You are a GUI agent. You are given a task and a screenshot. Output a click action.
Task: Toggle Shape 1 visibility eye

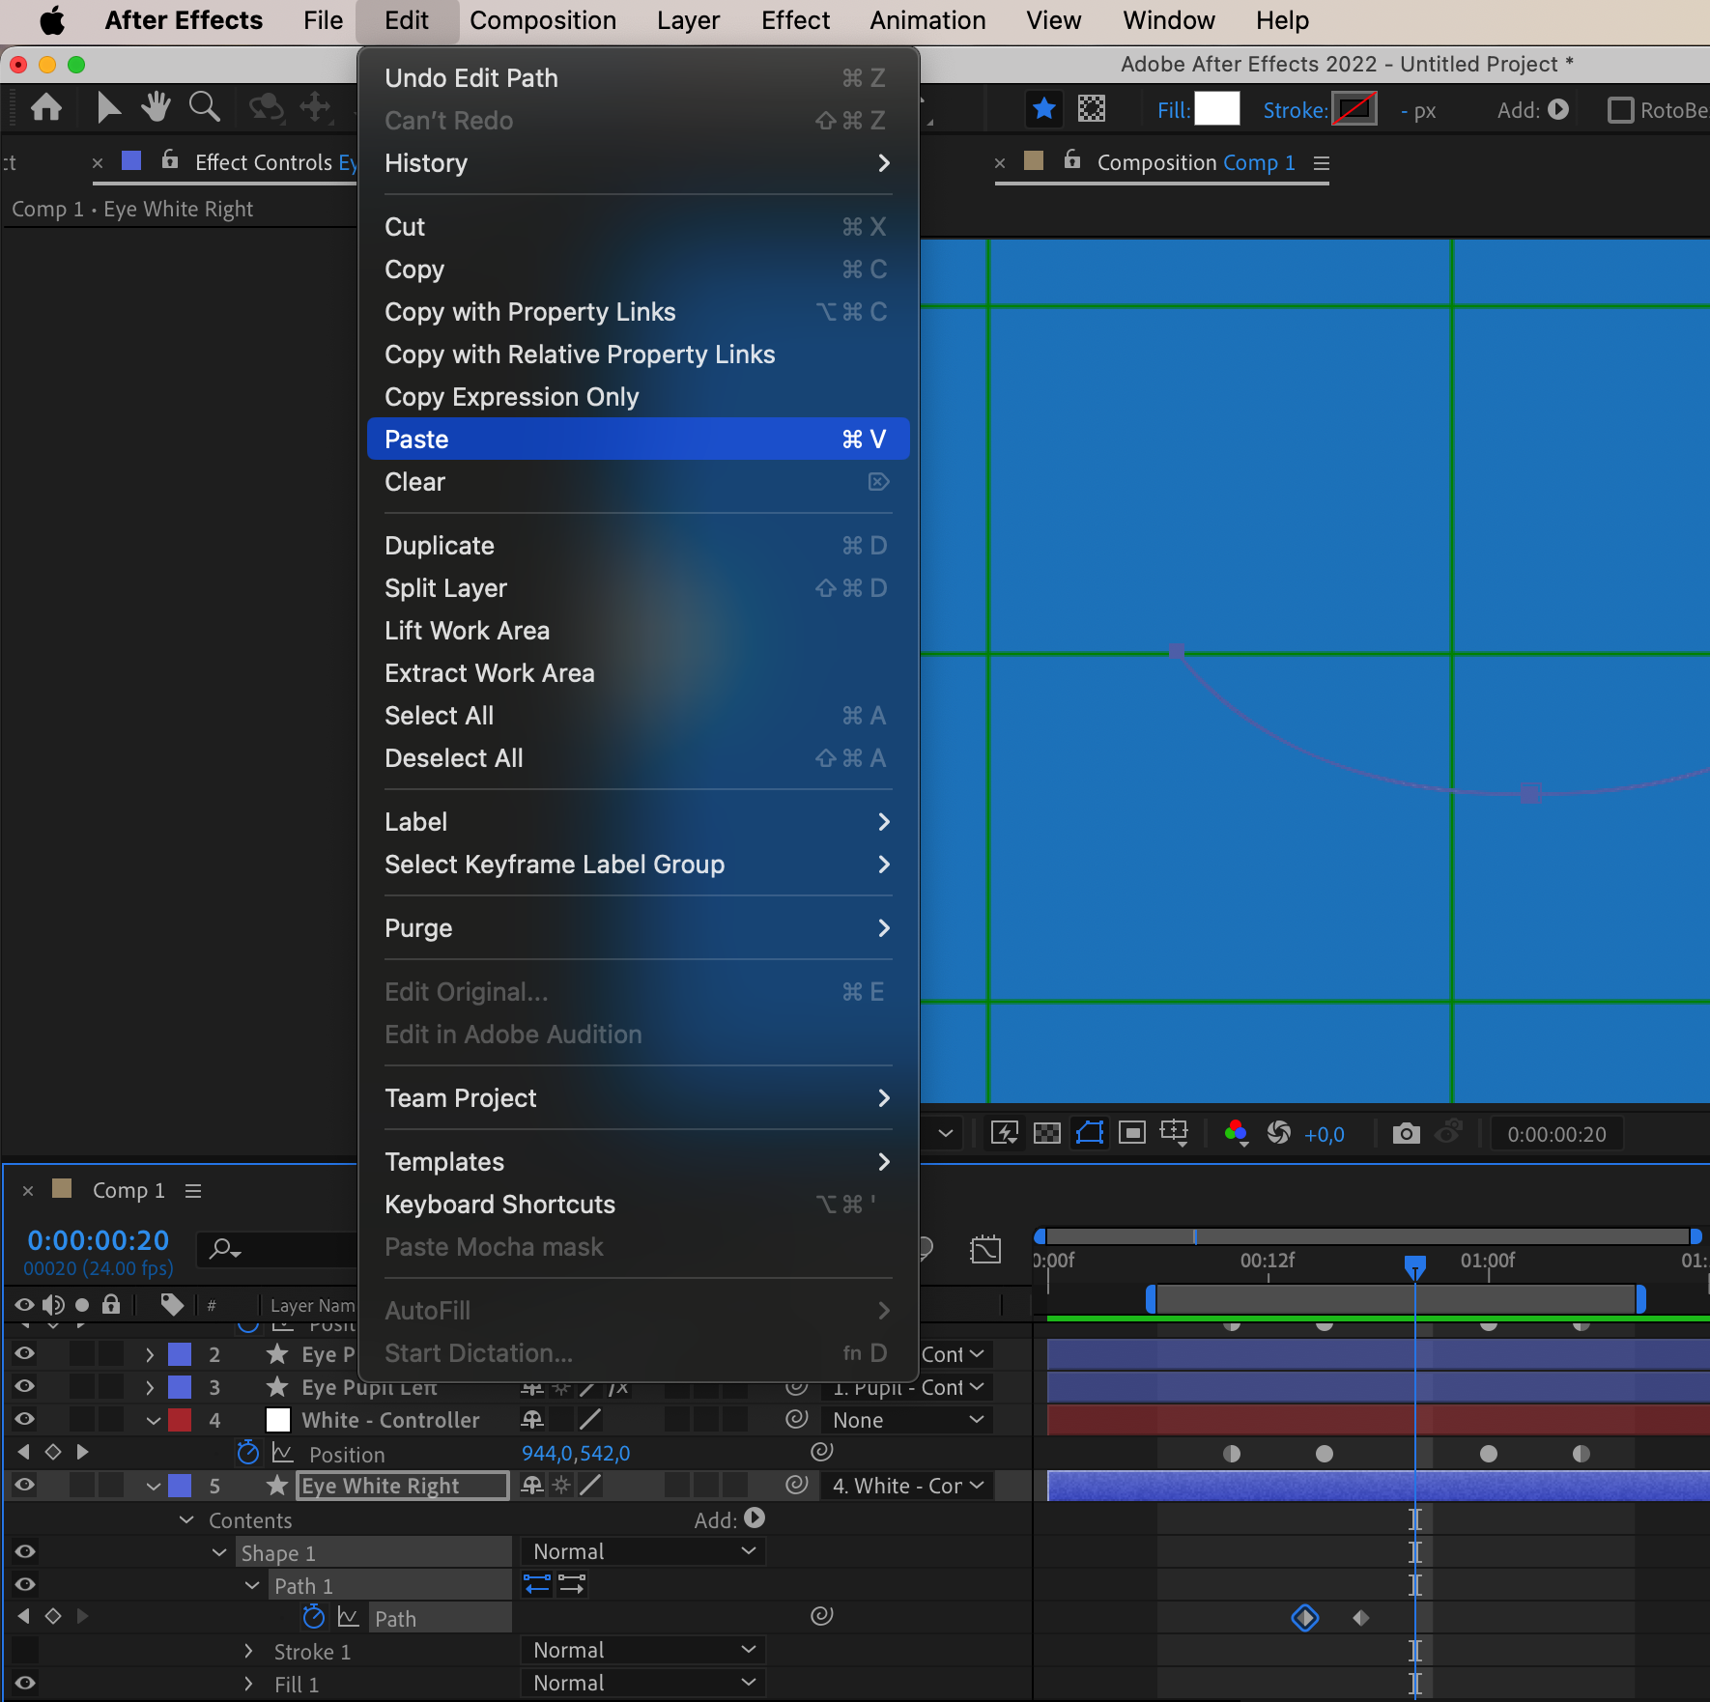click(x=25, y=1550)
